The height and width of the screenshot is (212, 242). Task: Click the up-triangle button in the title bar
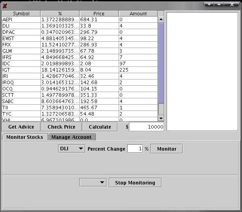click(x=219, y=4)
